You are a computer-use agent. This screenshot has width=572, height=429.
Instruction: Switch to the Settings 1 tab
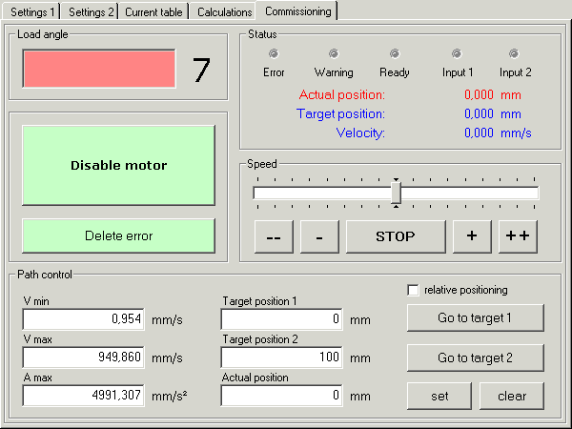(x=31, y=11)
